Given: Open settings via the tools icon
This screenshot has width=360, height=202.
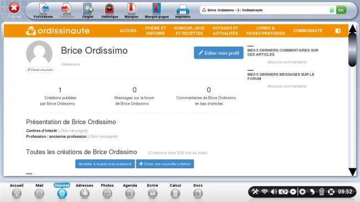Looking at the screenshot, I should [x=255, y=191].
